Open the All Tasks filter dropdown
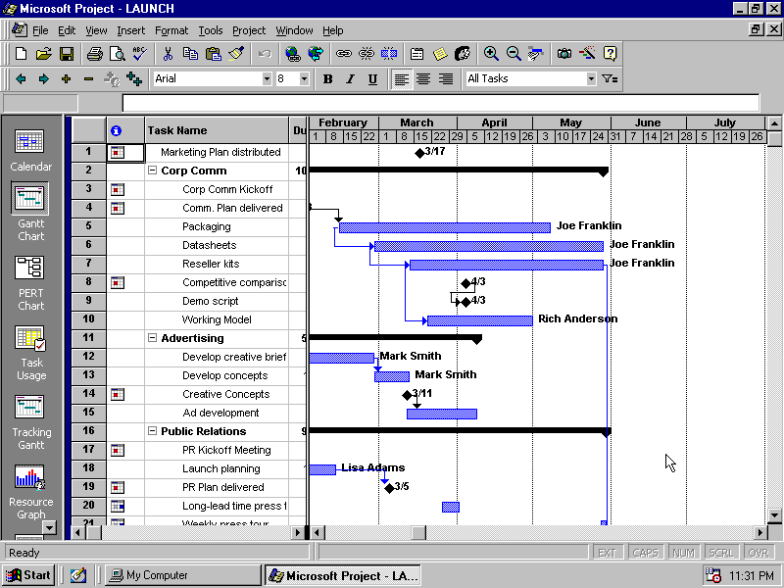 click(x=591, y=79)
